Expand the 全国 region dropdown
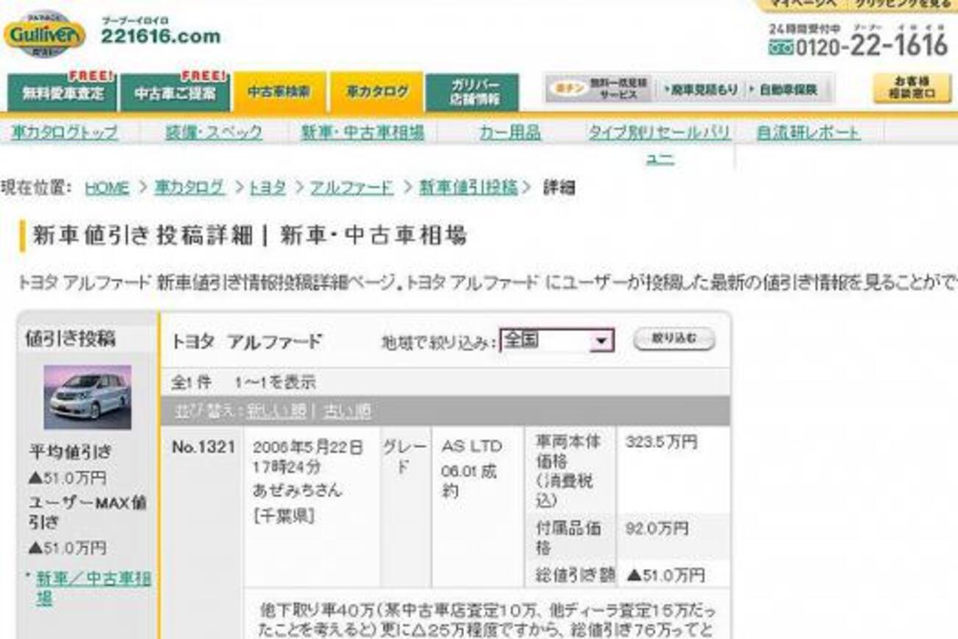Image resolution: width=958 pixels, height=639 pixels. click(x=556, y=341)
